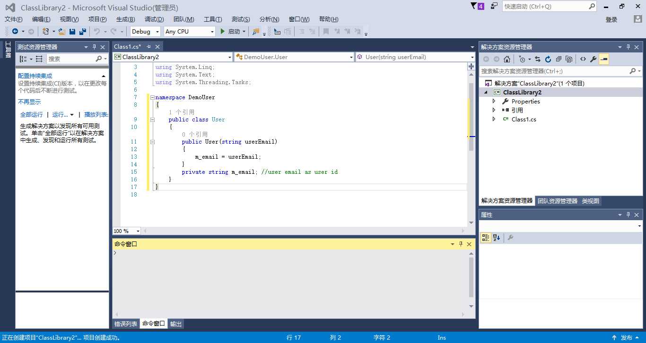Toggle the highlighted Preview Selected Items button
646x343 pixels.
tap(604, 59)
